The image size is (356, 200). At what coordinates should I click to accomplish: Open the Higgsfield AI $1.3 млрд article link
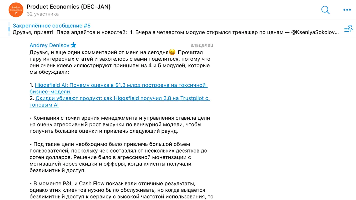click(x=118, y=88)
